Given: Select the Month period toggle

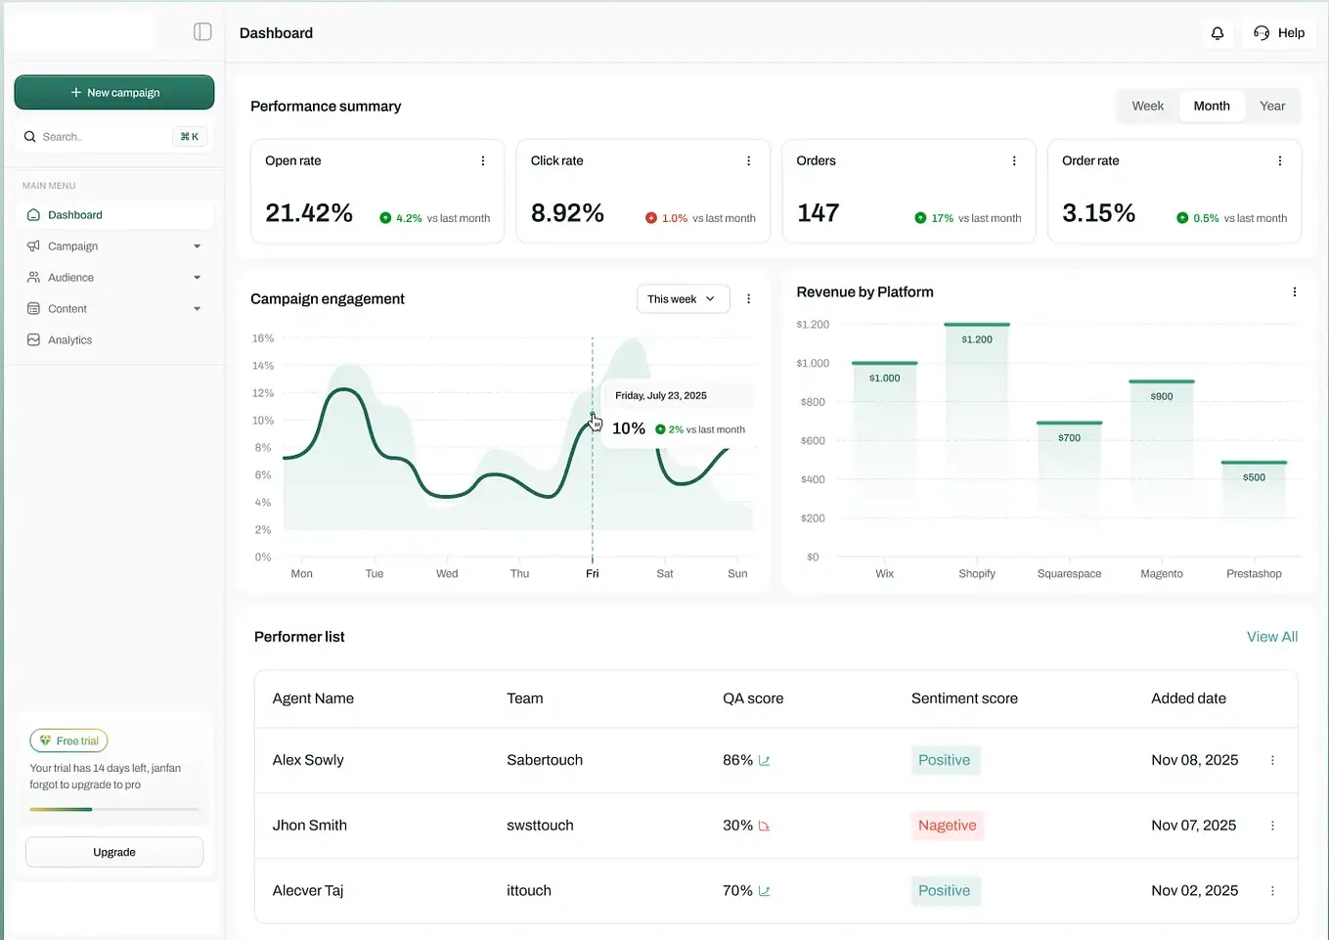Looking at the screenshot, I should click(x=1212, y=107).
